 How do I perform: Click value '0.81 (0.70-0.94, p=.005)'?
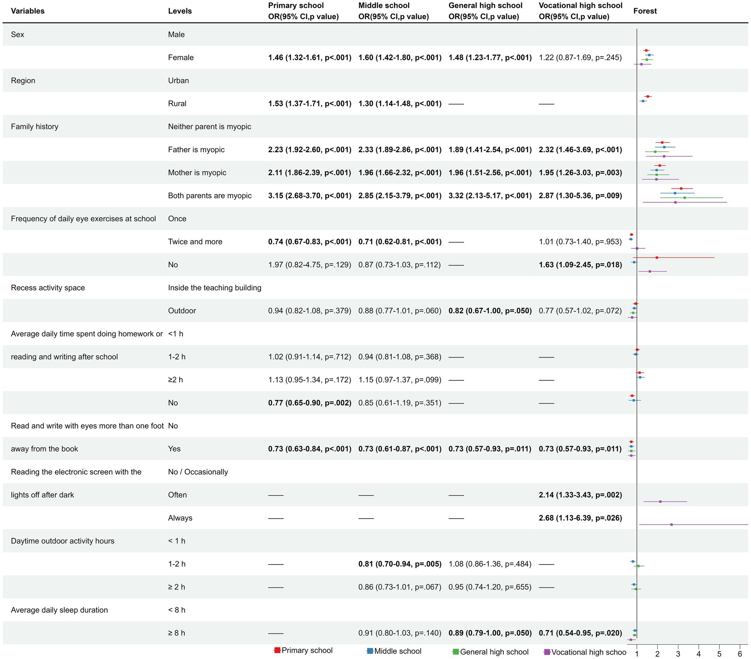(400, 564)
